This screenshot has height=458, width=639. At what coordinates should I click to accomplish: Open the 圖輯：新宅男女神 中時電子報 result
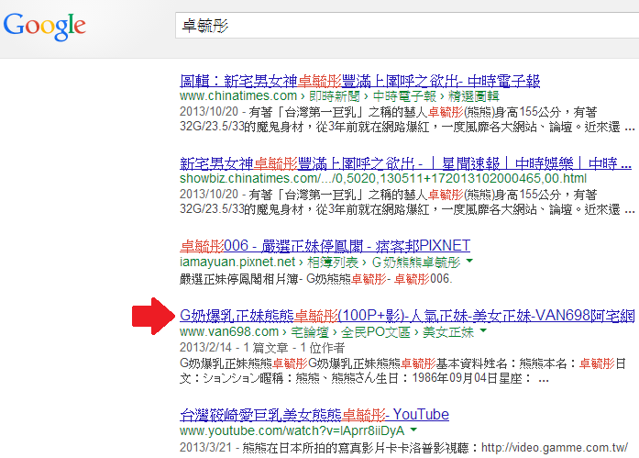pos(360,81)
